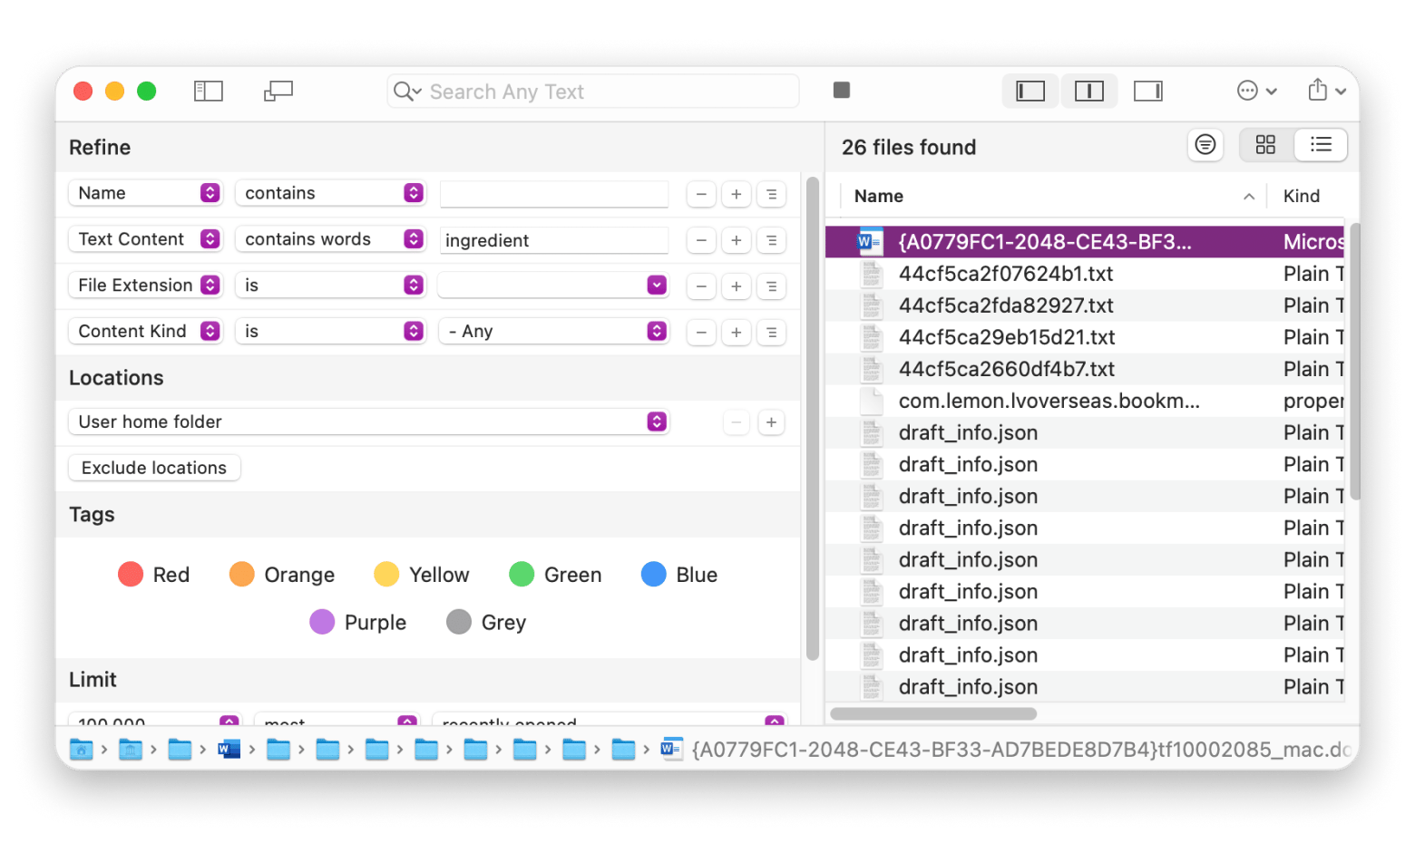Switch results to list view
Viewport: 1415px width, 843px height.
[1321, 145]
